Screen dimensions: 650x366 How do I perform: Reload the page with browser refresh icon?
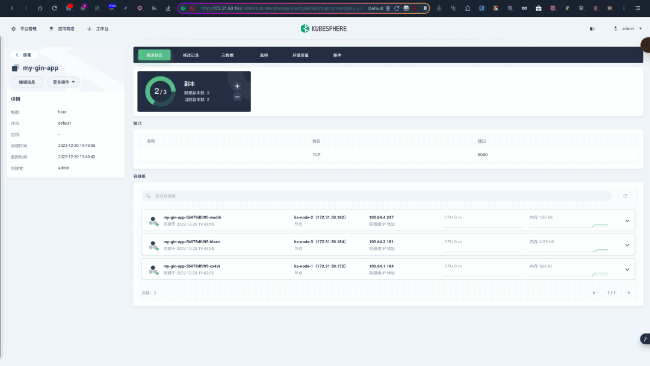(x=54, y=8)
